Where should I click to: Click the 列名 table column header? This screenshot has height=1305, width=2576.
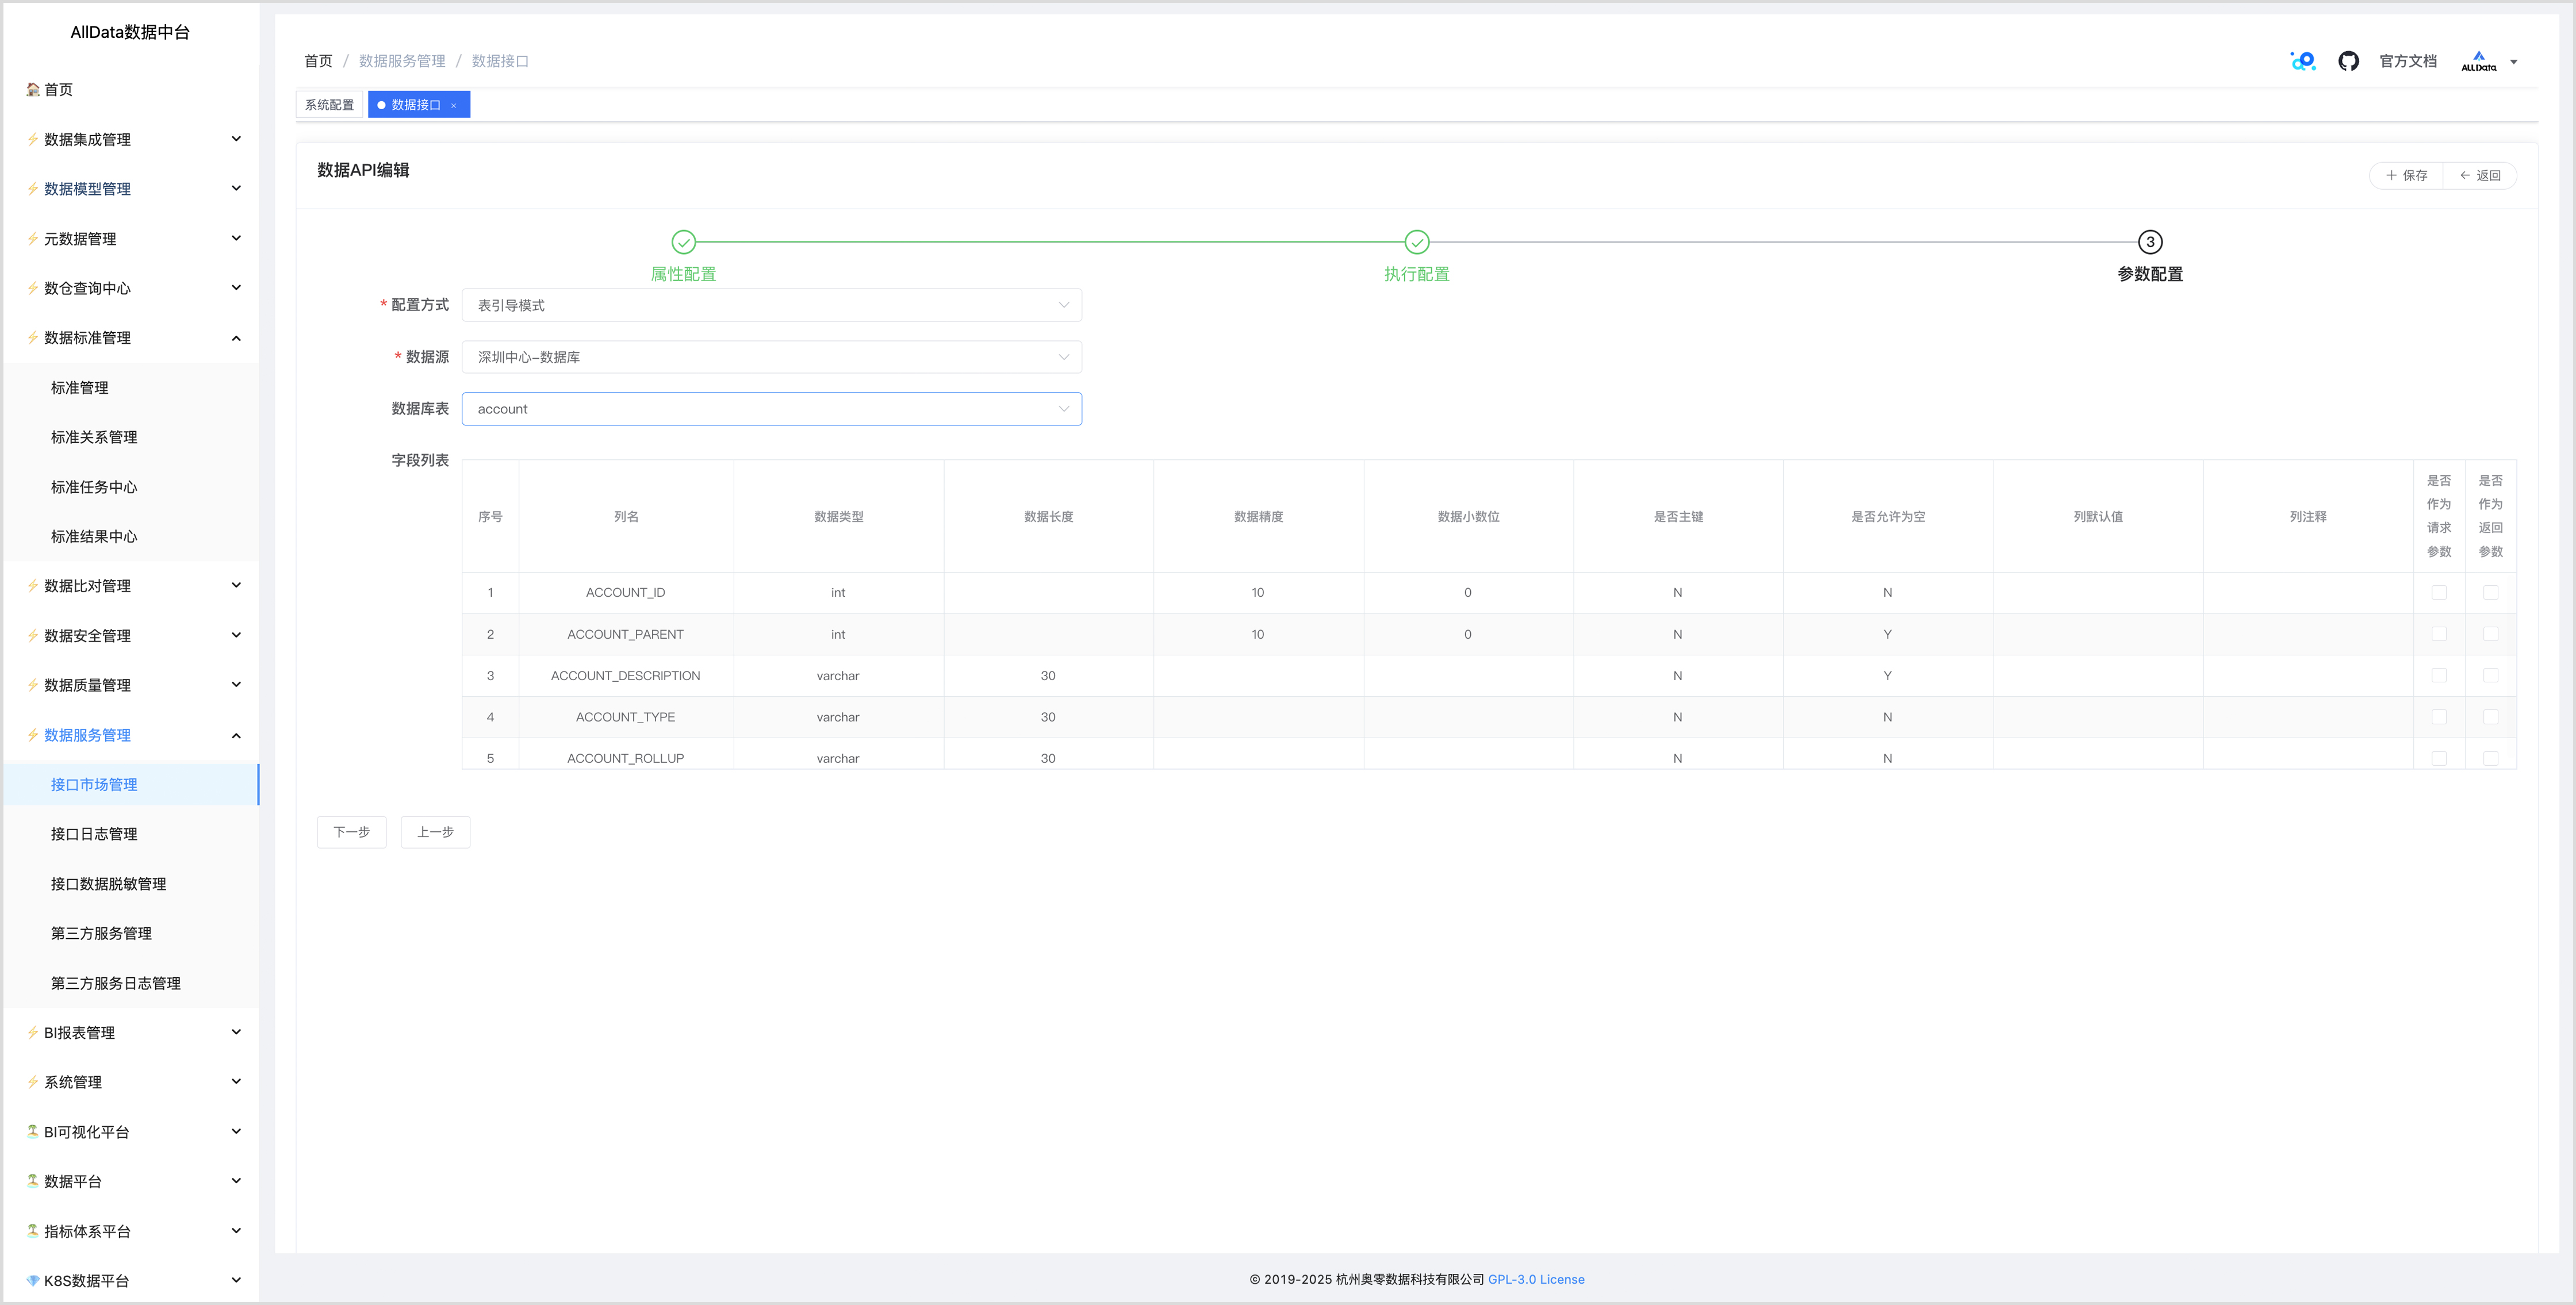coord(626,517)
